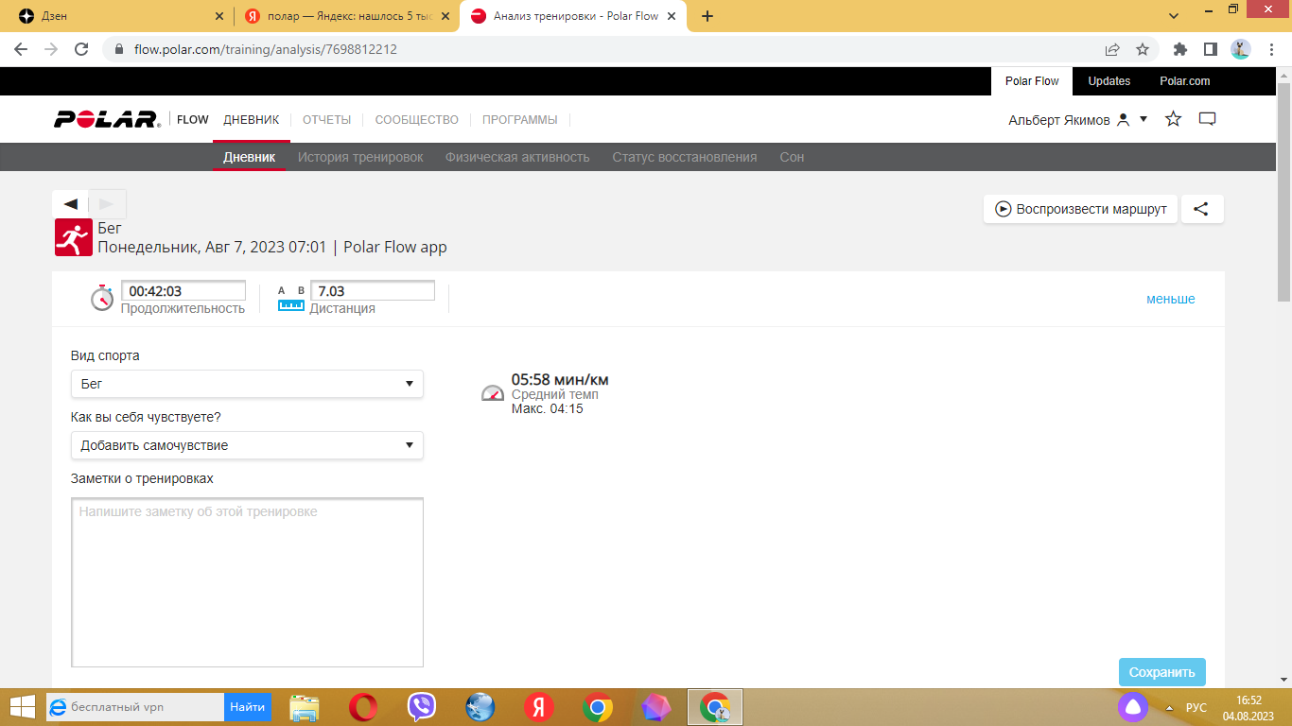Viewport: 1292px width, 726px height.
Task: Open the Сон subtab
Action: coord(792,157)
